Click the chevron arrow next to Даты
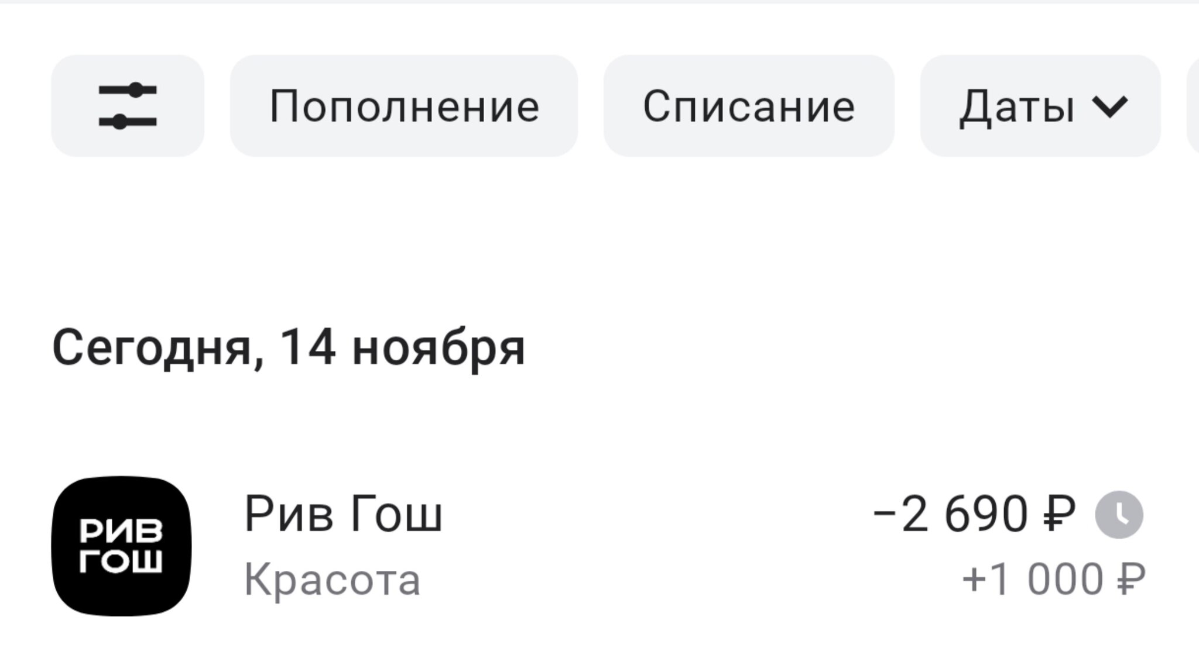This screenshot has width=1199, height=648. point(1109,106)
